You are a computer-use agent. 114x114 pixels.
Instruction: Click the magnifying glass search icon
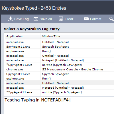(111, 19)
